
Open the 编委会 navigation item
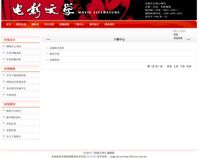[x=35, y=24]
